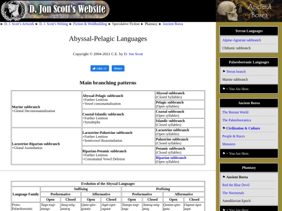Open The Borean World link
The height and width of the screenshot is (211, 282).
tap(235, 112)
